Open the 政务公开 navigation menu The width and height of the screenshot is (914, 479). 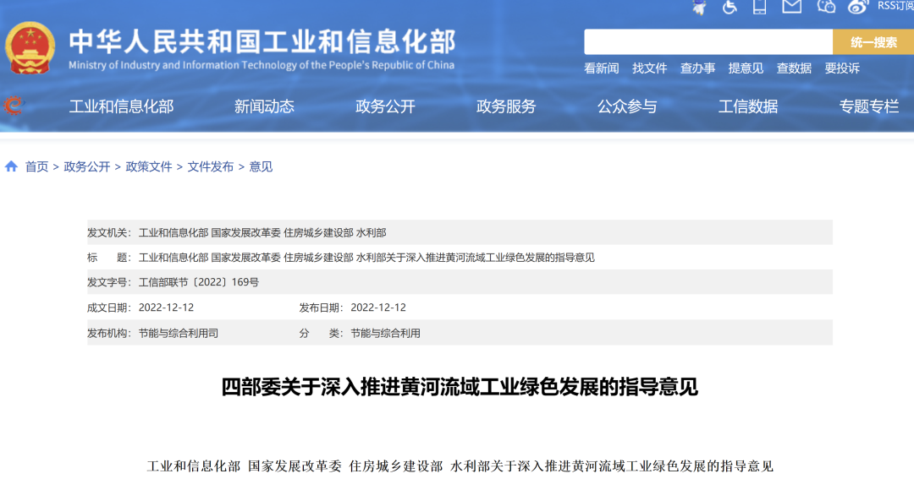click(385, 106)
